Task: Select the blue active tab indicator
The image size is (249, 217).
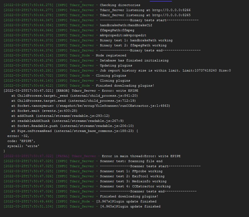Action: click(161, 1)
